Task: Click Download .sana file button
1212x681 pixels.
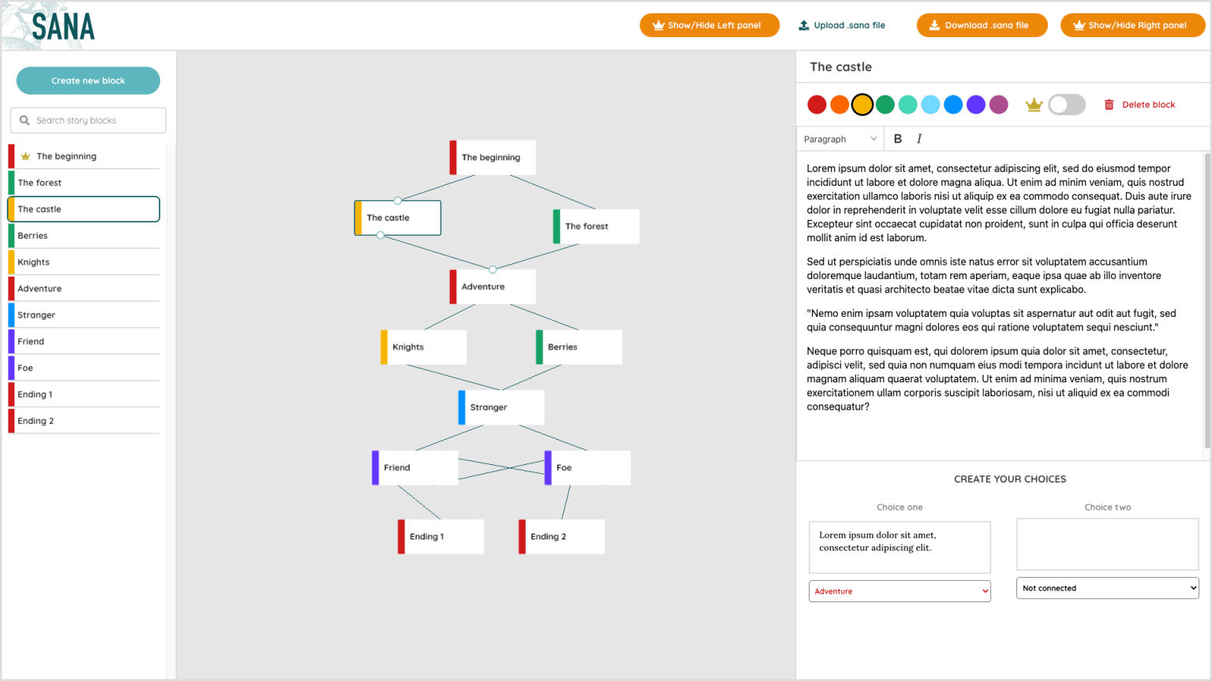Action: pos(982,25)
